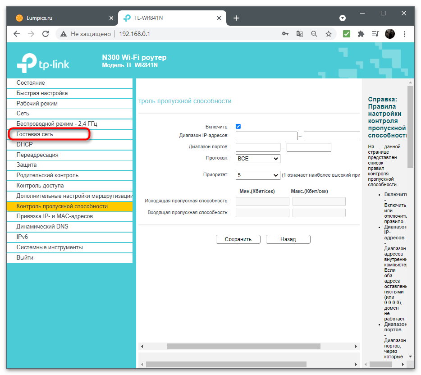Click the help panel vertical scrollbar thumb

pos(410,127)
